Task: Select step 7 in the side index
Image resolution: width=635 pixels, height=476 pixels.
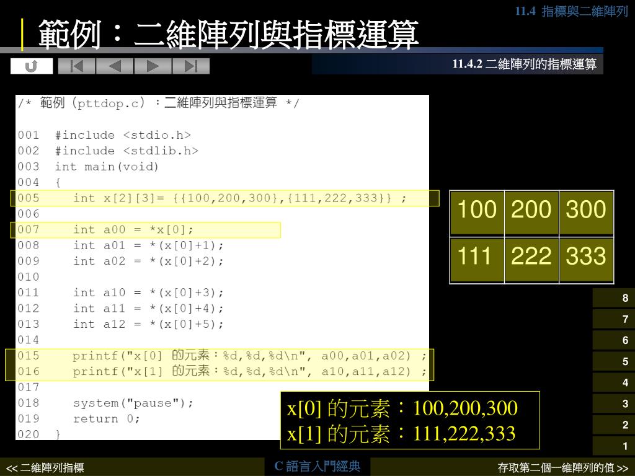Action: 613,319
